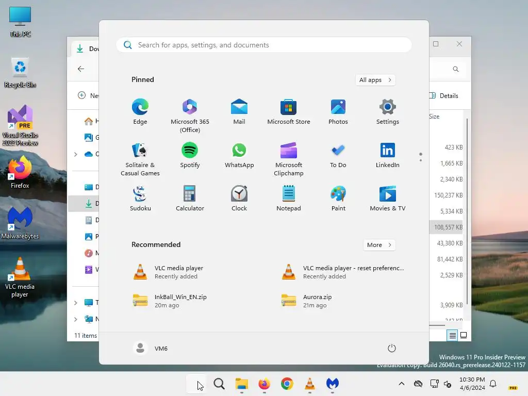Screen dimensions: 528x396
Task: Expand Network node in Explorer sidebar
Action: coord(76,319)
